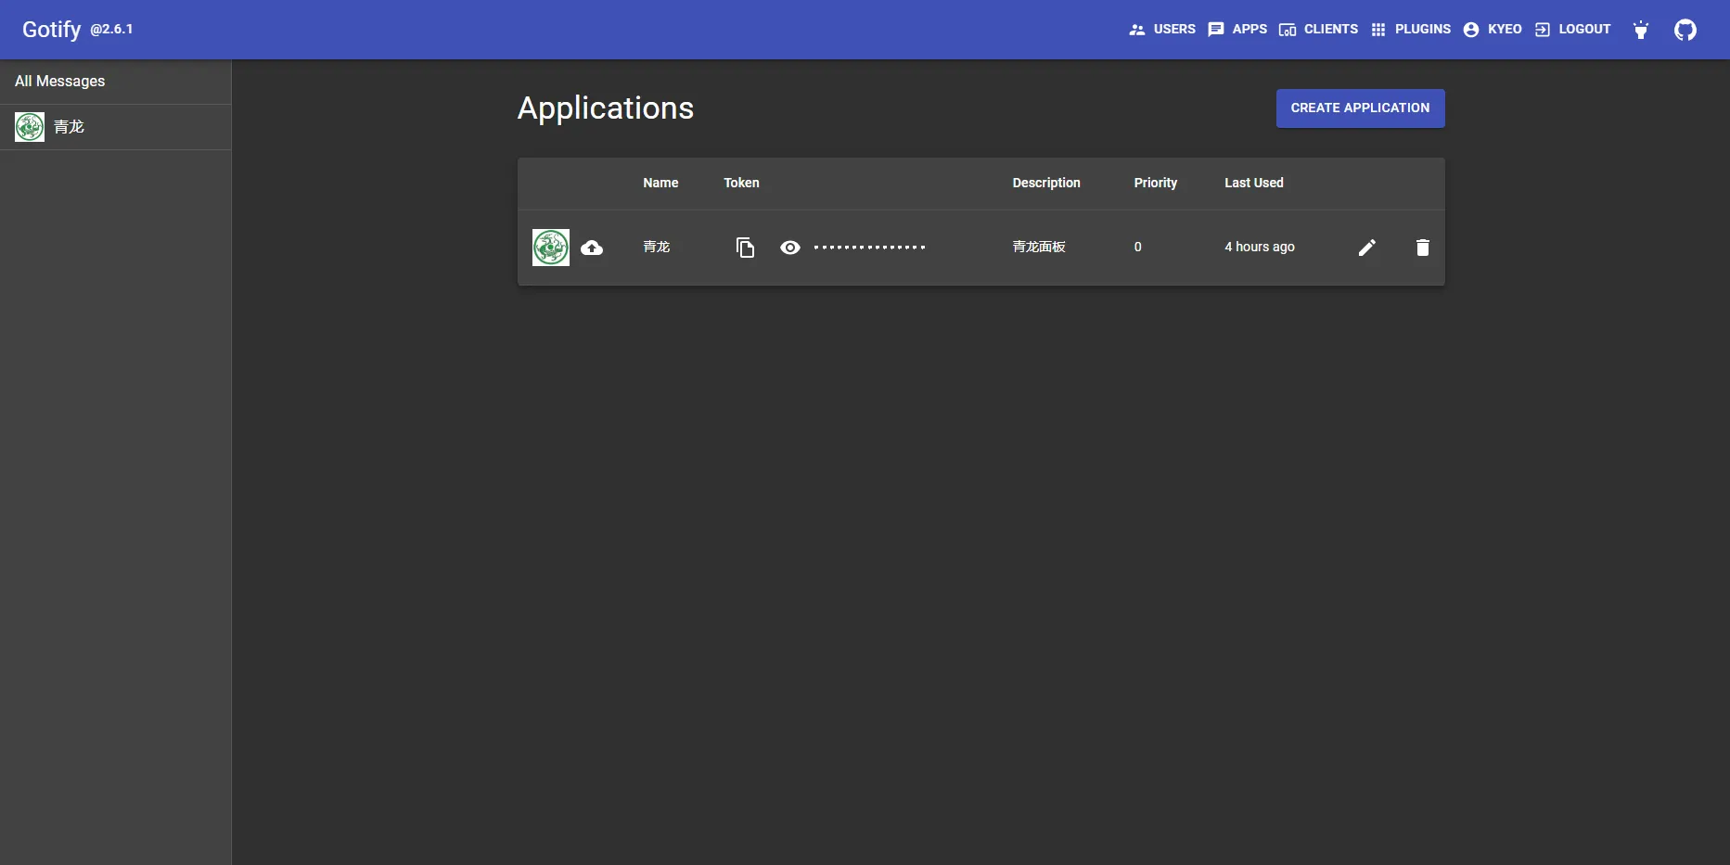Viewport: 1730px width, 865px height.
Task: Click the Description column header
Action: (x=1046, y=183)
